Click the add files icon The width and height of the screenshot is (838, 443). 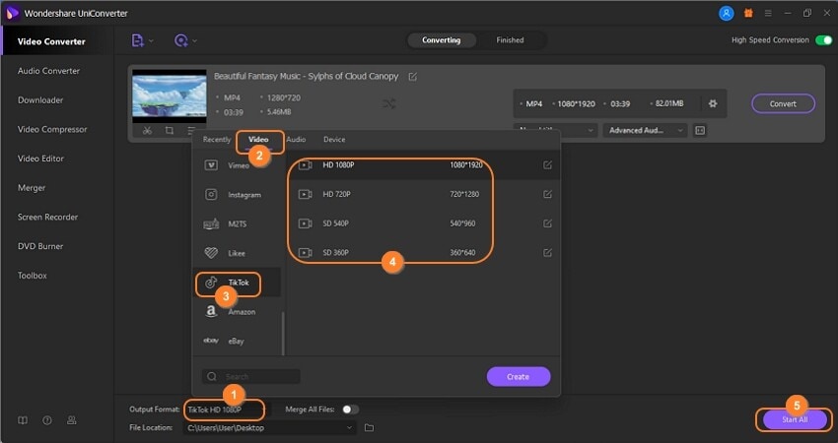coord(137,40)
